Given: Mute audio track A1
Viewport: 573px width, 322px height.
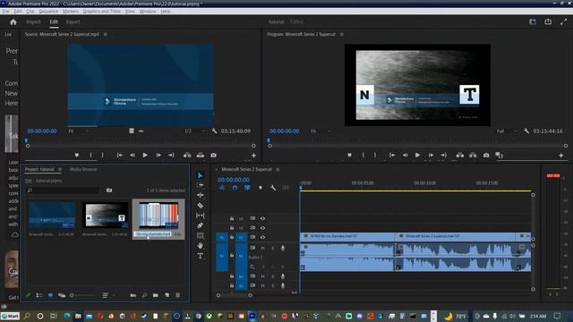Looking at the screenshot, I should 262,248.
